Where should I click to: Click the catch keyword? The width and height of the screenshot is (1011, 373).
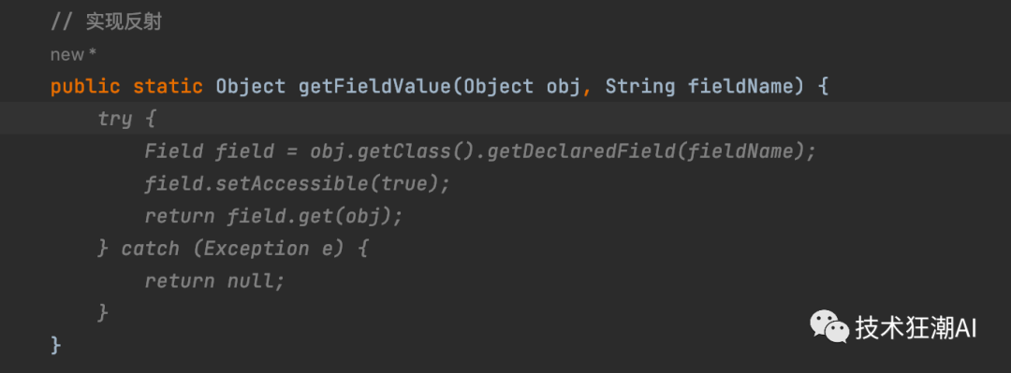pyautogui.click(x=150, y=249)
